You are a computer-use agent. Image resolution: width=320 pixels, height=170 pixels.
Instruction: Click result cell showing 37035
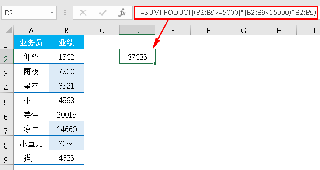tap(137, 57)
